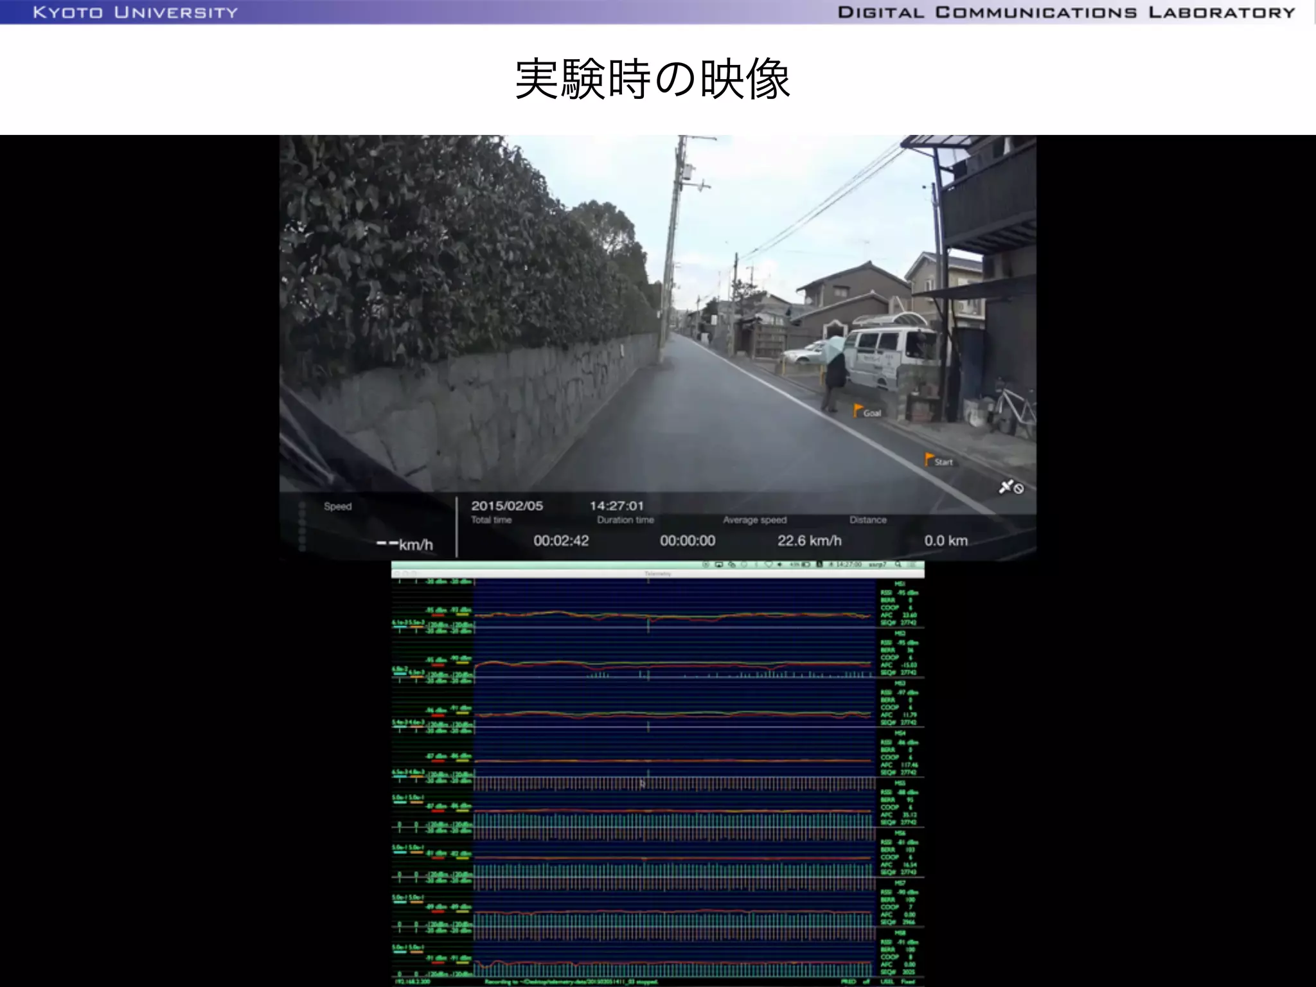The image size is (1316, 987).
Task: Click the GPS satellite disabled icon
Action: [1010, 488]
